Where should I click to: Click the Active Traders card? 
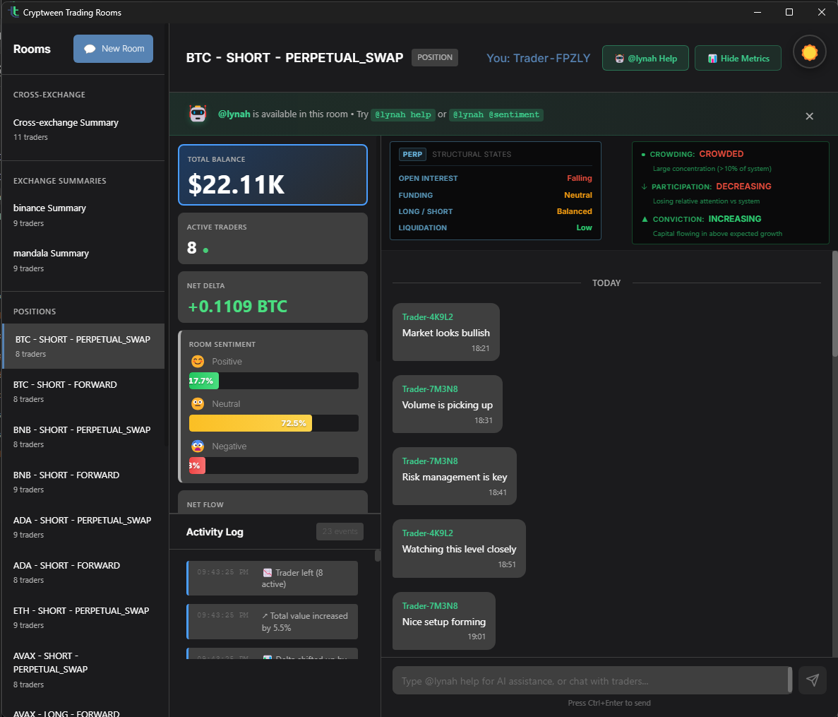pos(273,239)
